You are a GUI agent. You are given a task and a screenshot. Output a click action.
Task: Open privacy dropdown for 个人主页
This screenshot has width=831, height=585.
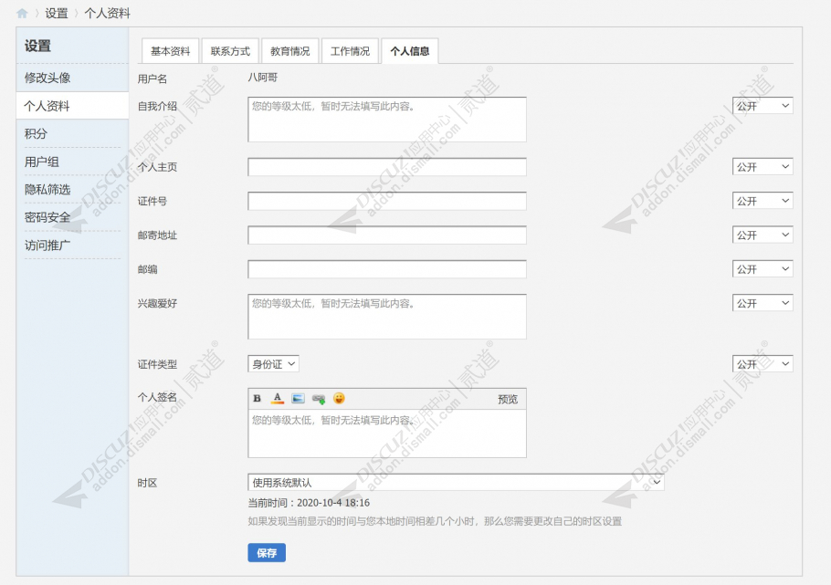pos(763,167)
